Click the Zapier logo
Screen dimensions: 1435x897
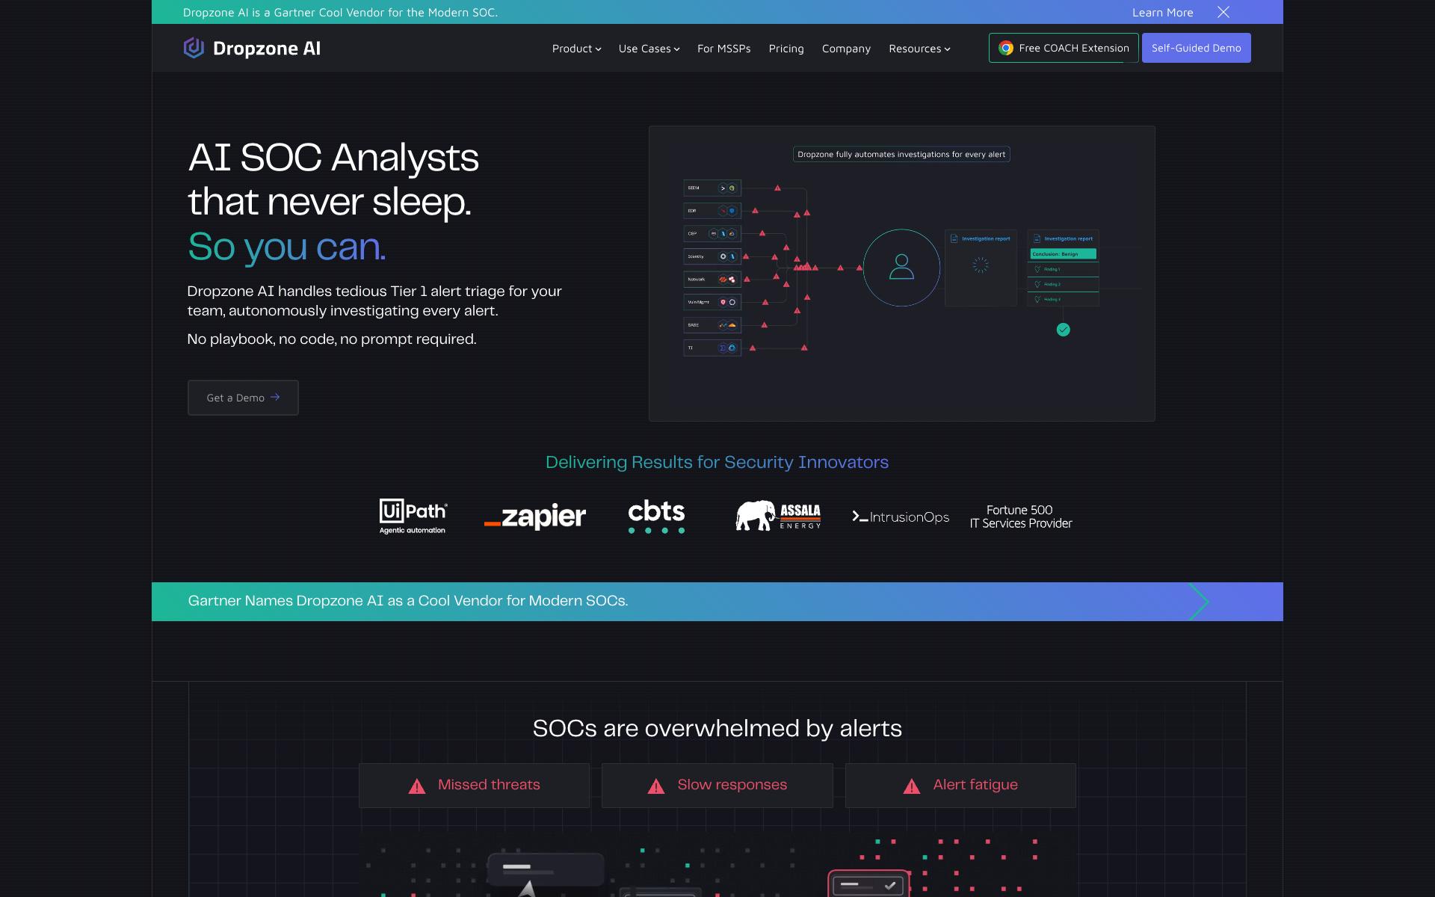tap(535, 517)
